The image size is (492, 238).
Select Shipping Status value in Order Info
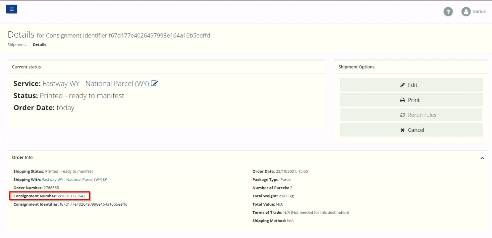point(69,172)
